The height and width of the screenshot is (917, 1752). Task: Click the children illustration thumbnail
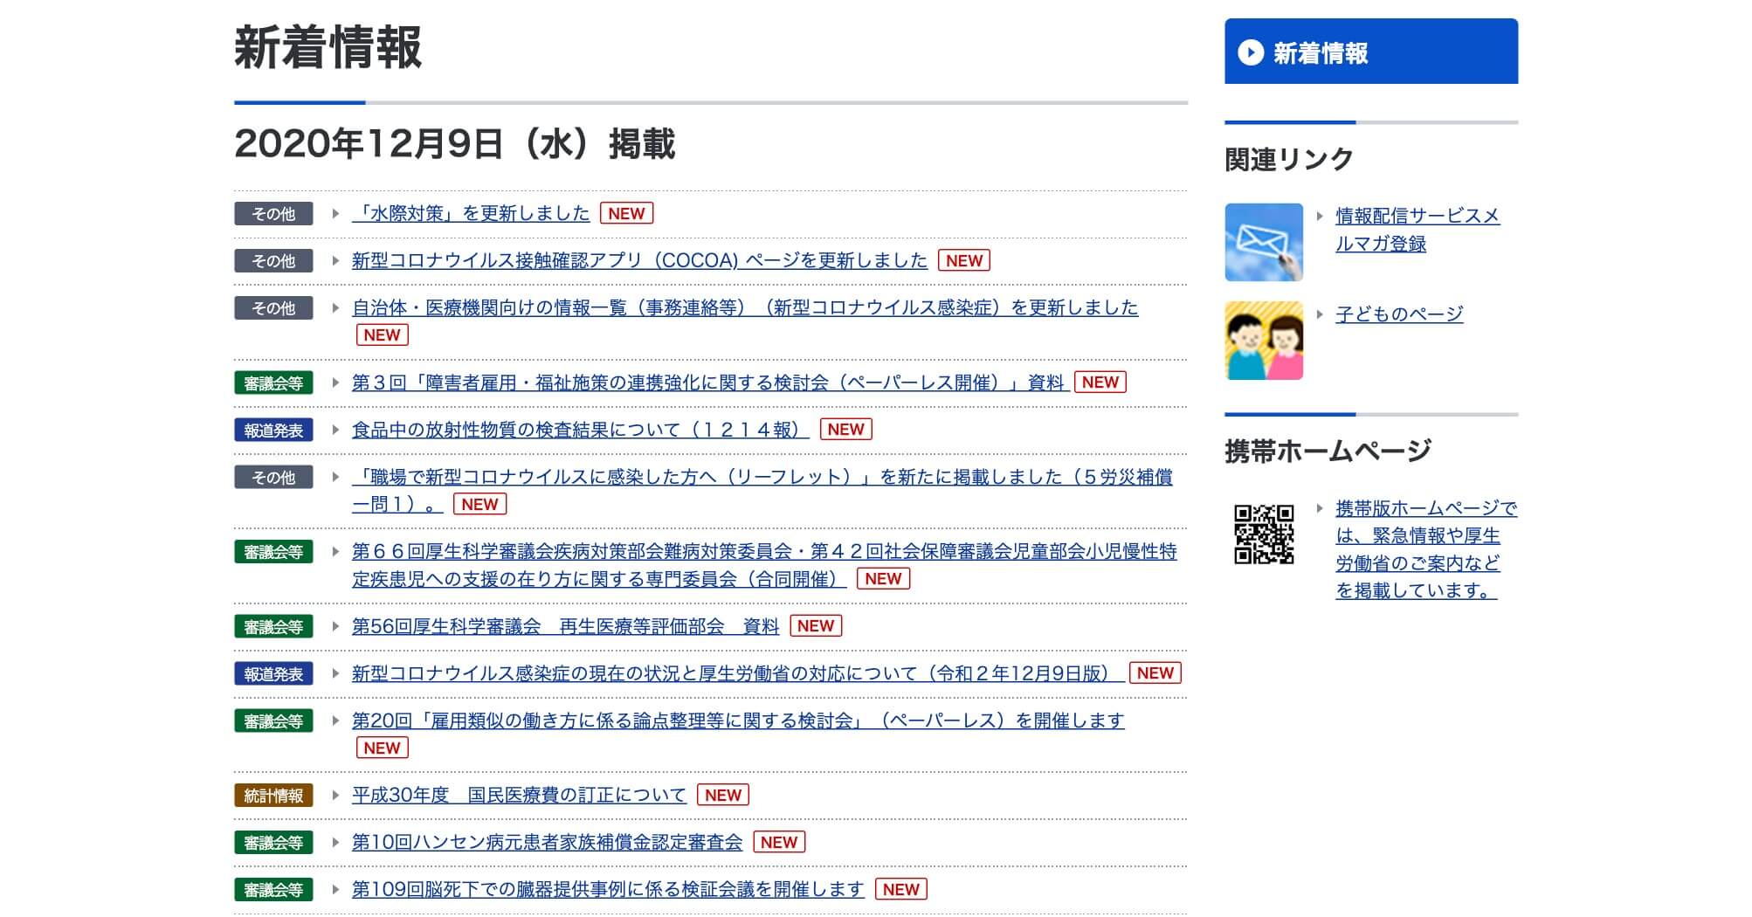1264,341
